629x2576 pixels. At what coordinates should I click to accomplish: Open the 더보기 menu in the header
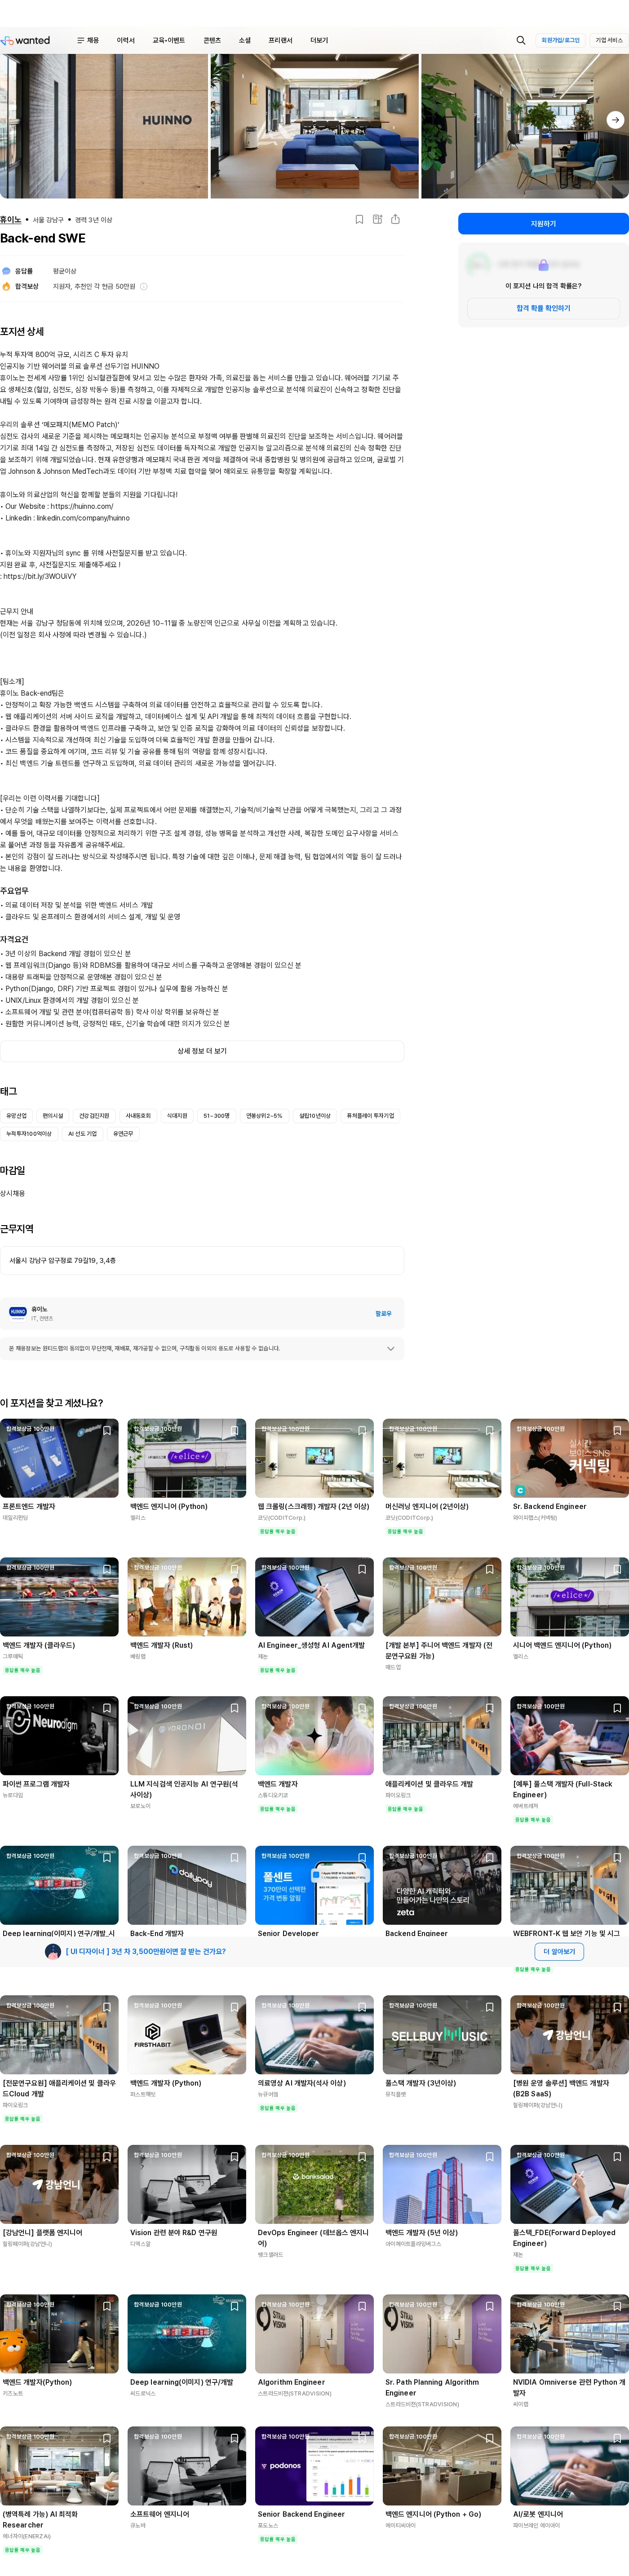[x=319, y=40]
